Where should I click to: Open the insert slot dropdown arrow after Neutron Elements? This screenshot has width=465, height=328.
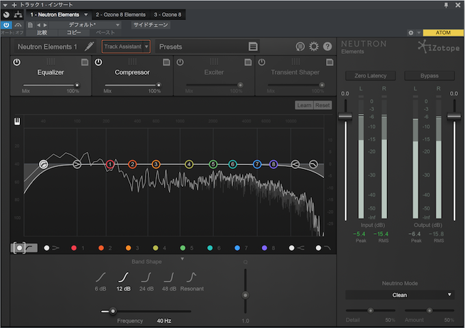(x=86, y=14)
